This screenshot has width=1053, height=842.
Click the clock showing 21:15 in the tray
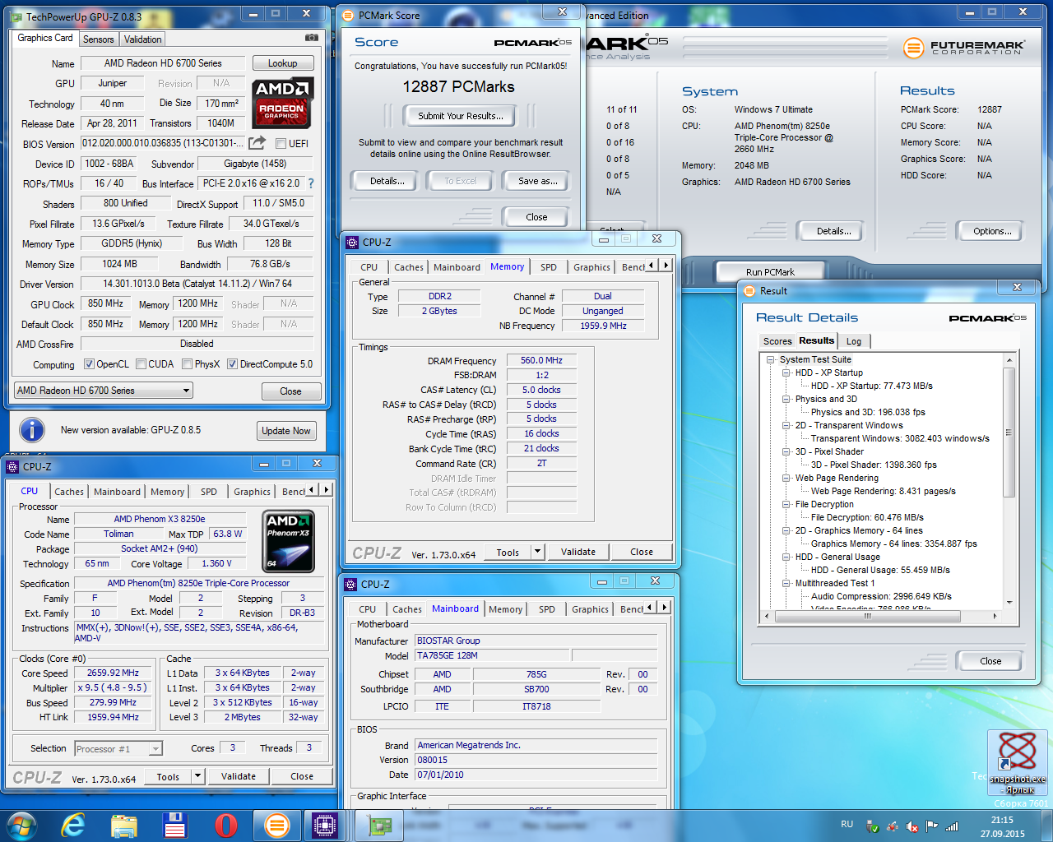[x=1002, y=820]
